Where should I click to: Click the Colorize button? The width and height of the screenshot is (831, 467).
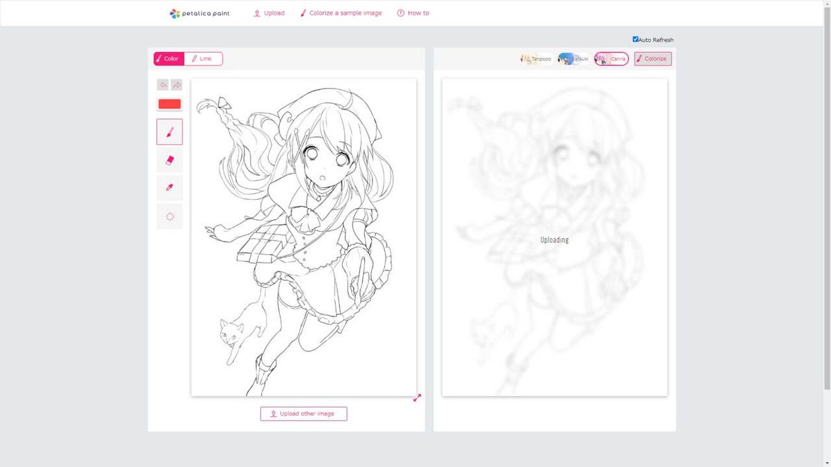click(x=653, y=59)
